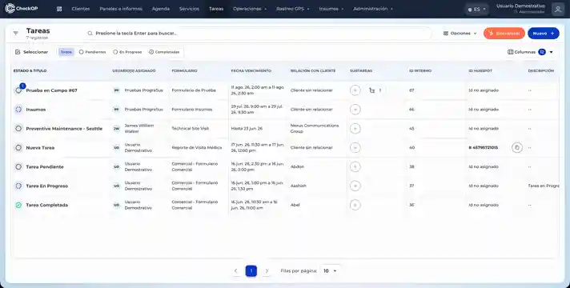
Task: Click the CheckOP logo
Action: (x=22, y=8)
